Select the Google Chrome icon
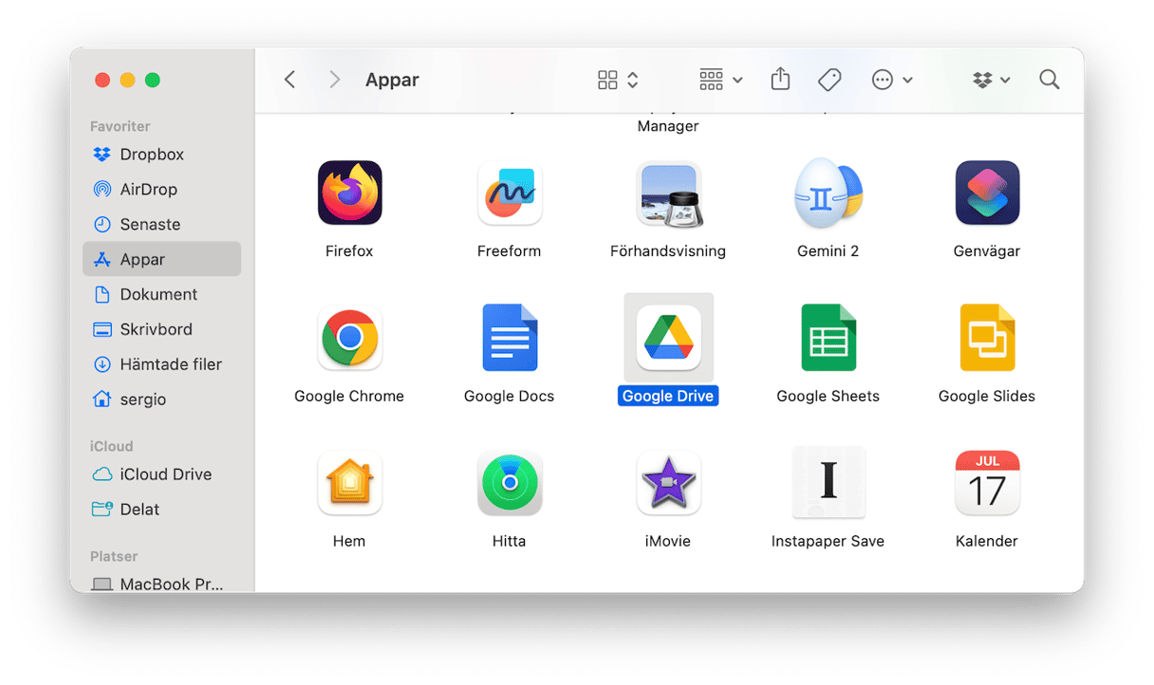Viewport: 1154px width, 685px height. [349, 338]
